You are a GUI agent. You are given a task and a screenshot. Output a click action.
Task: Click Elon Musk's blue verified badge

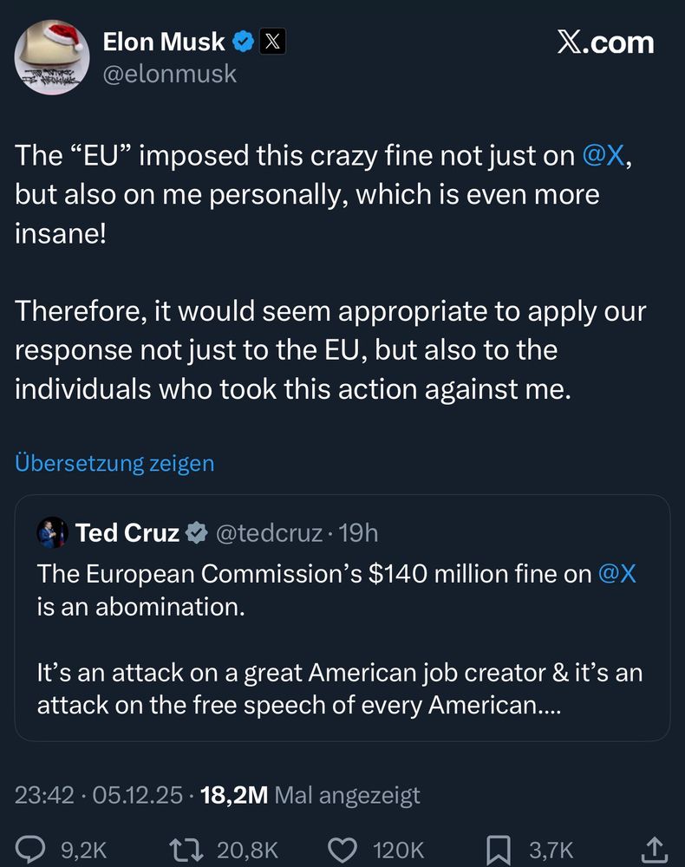pyautogui.click(x=245, y=41)
